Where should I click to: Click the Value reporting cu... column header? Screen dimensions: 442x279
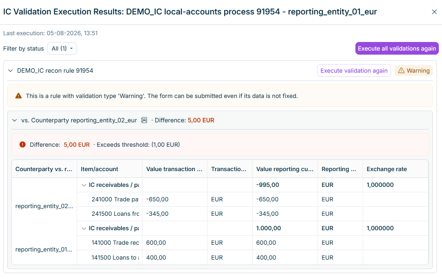285,169
